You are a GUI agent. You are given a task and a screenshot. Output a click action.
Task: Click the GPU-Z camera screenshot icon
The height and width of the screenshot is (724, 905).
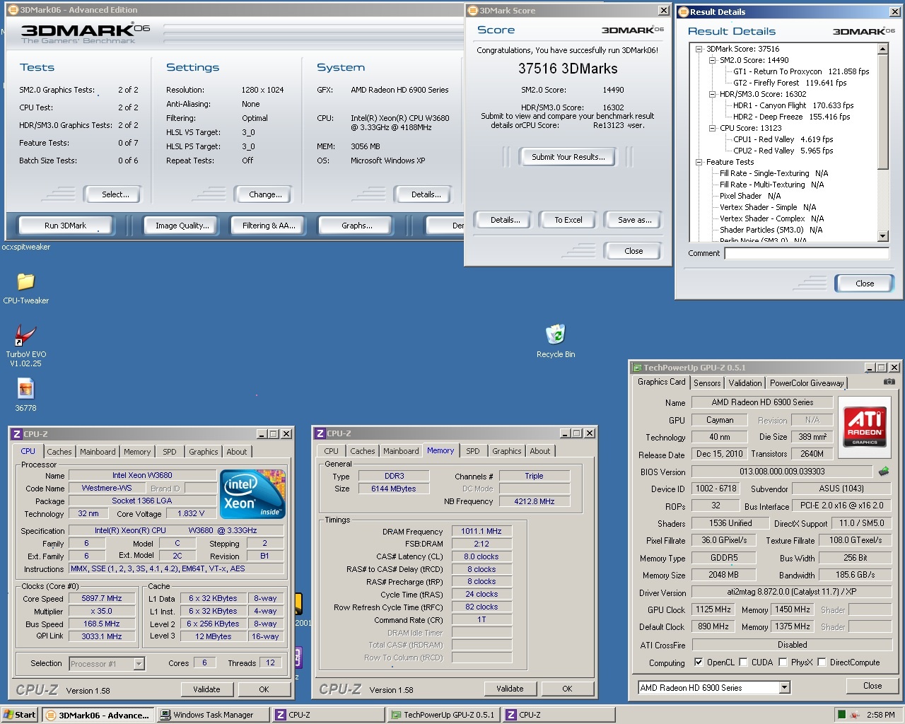[x=889, y=382]
